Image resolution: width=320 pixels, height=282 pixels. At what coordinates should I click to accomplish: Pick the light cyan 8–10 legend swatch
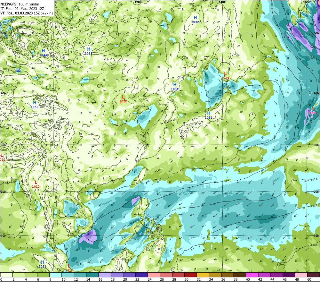tap(55, 275)
